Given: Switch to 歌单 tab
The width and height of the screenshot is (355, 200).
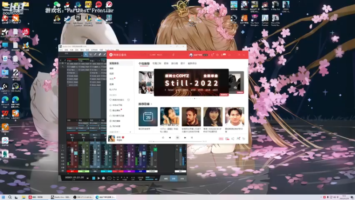Looking at the screenshot, I should pyautogui.click(x=166, y=64).
